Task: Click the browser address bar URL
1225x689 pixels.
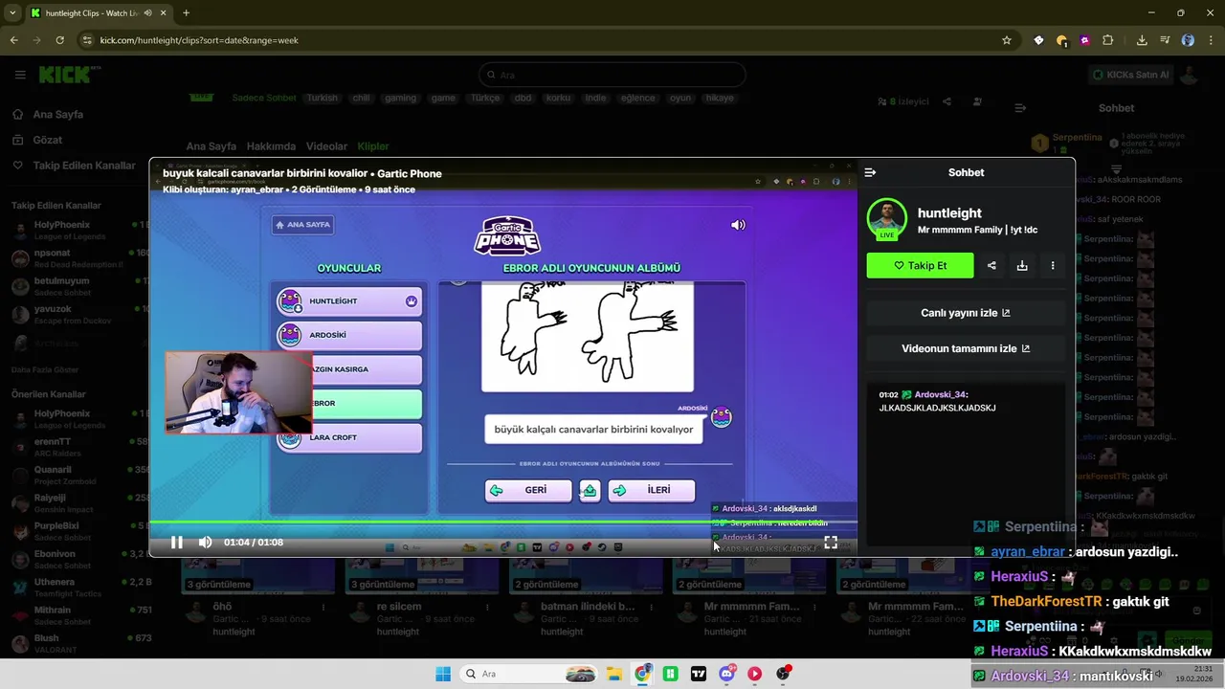Action: tap(199, 40)
